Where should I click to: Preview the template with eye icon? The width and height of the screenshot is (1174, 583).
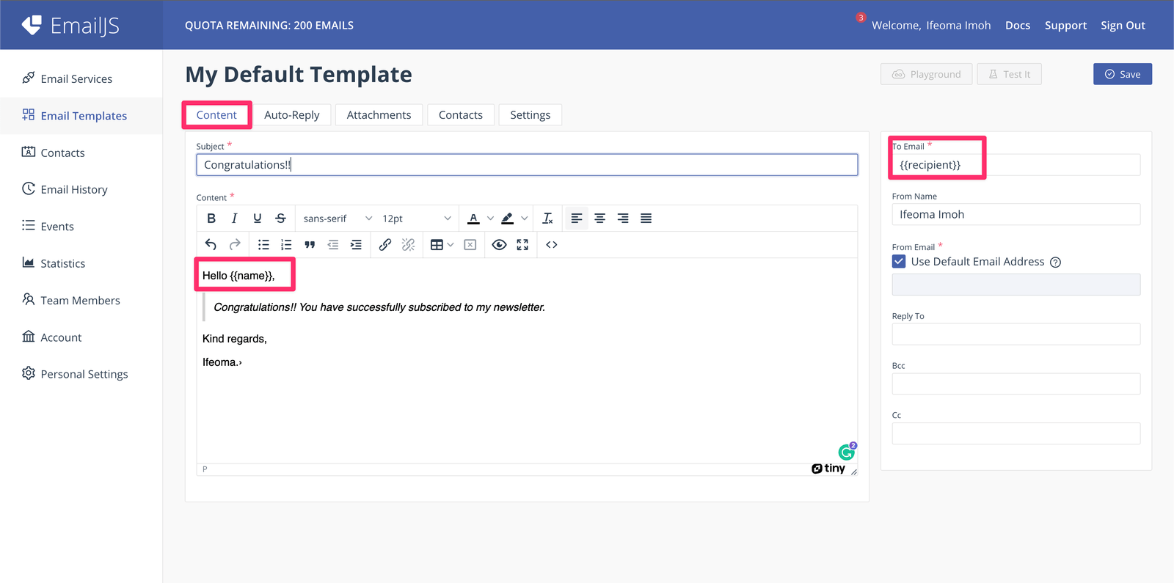click(x=500, y=245)
